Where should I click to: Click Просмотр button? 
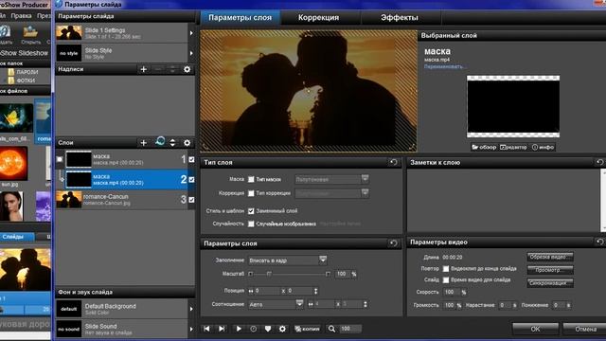coord(550,270)
